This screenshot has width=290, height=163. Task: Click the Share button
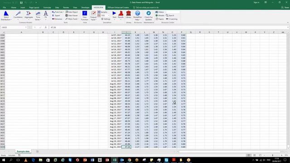pos(285,8)
